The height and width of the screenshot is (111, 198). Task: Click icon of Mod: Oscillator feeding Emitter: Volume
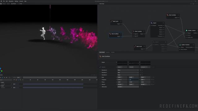(x=168, y=15)
